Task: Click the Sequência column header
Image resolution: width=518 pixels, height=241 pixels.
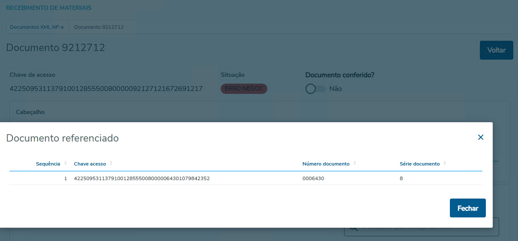Action: point(48,164)
